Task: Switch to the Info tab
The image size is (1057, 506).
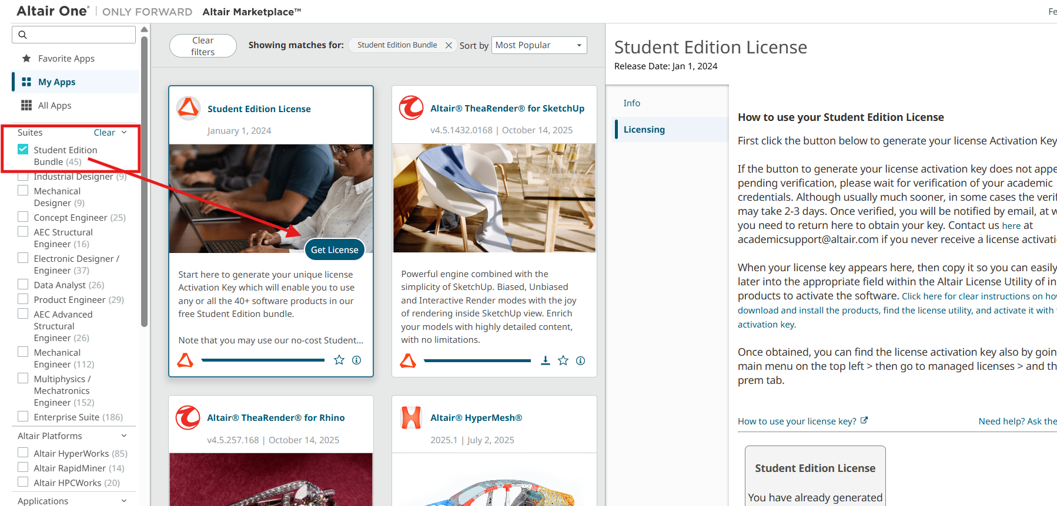Action: 632,103
